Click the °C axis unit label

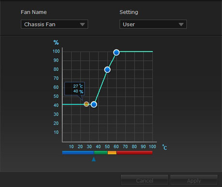(165, 147)
